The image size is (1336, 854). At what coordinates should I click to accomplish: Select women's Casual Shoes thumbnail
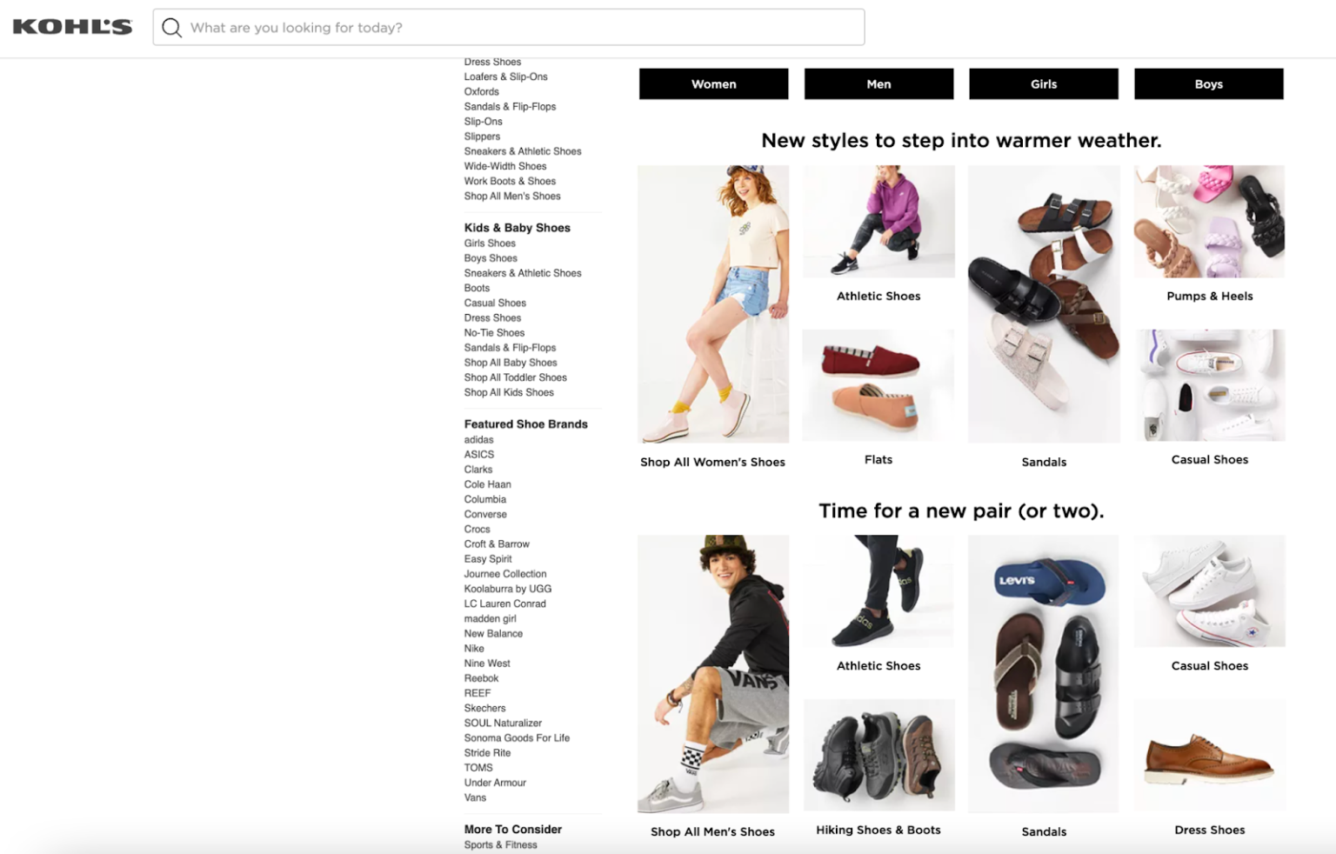coord(1209,385)
